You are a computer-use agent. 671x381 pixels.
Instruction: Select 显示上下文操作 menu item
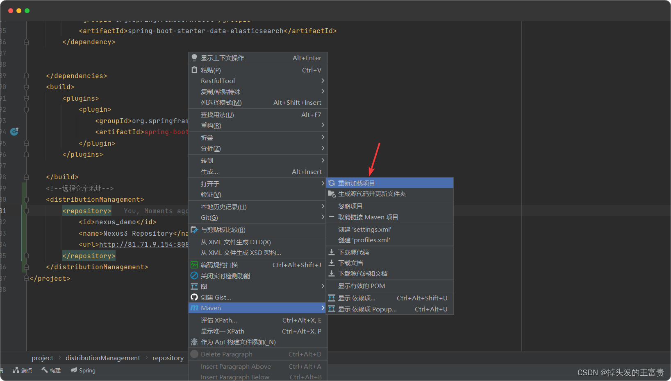258,58
